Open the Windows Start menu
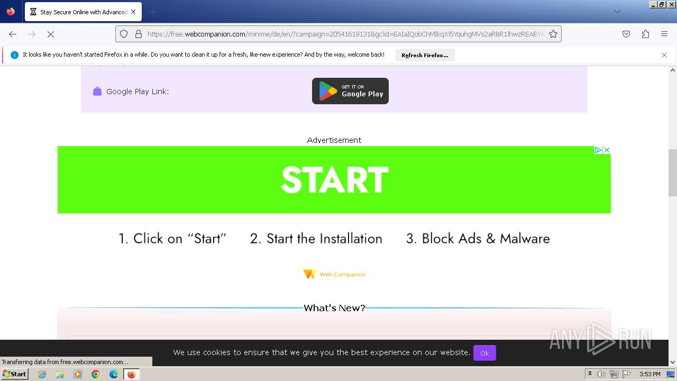The image size is (677, 381). [14, 374]
